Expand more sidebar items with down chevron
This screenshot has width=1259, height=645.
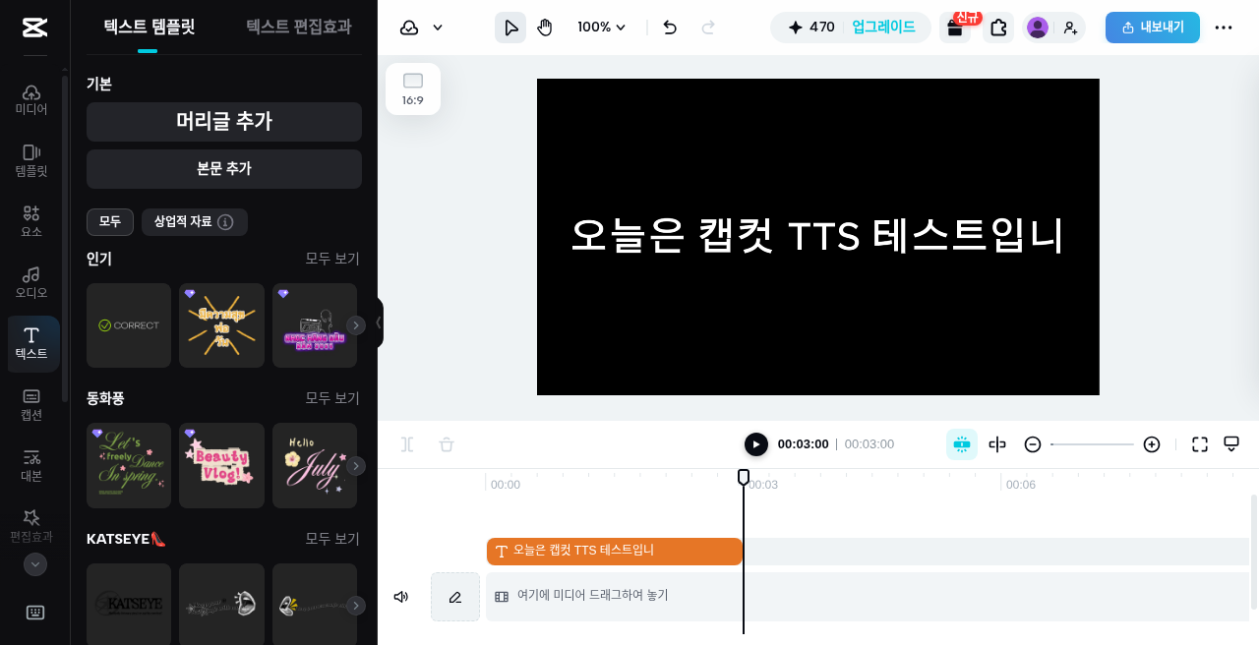(35, 564)
